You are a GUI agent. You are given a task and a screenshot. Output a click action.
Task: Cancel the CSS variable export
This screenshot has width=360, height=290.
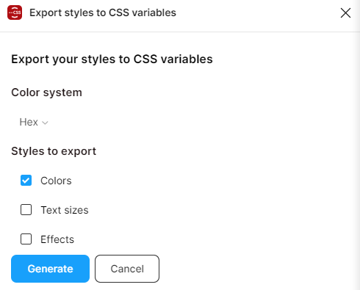click(x=127, y=269)
